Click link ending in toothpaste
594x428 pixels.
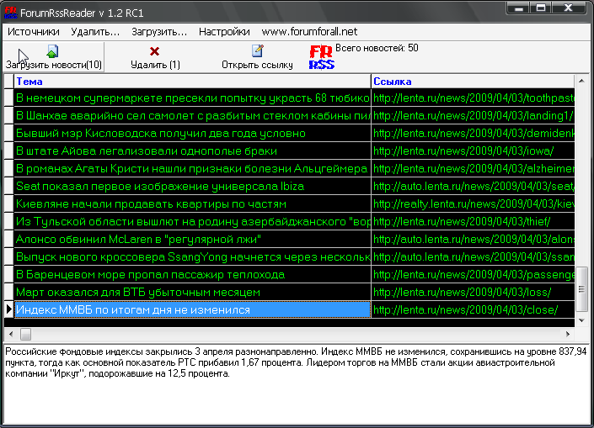click(473, 98)
